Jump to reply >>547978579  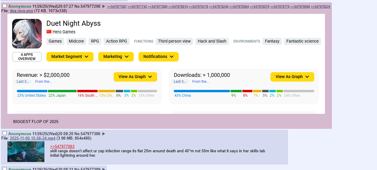(260, 7)
